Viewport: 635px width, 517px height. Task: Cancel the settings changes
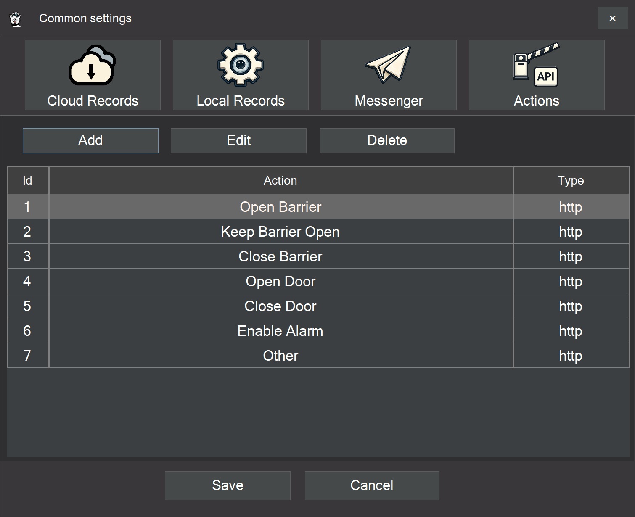pos(372,485)
